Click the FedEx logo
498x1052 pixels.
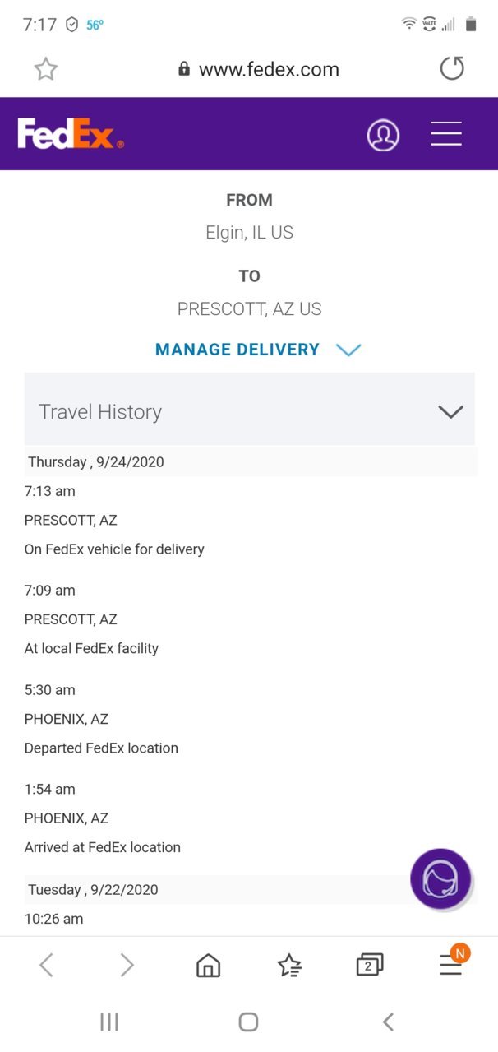tap(71, 134)
